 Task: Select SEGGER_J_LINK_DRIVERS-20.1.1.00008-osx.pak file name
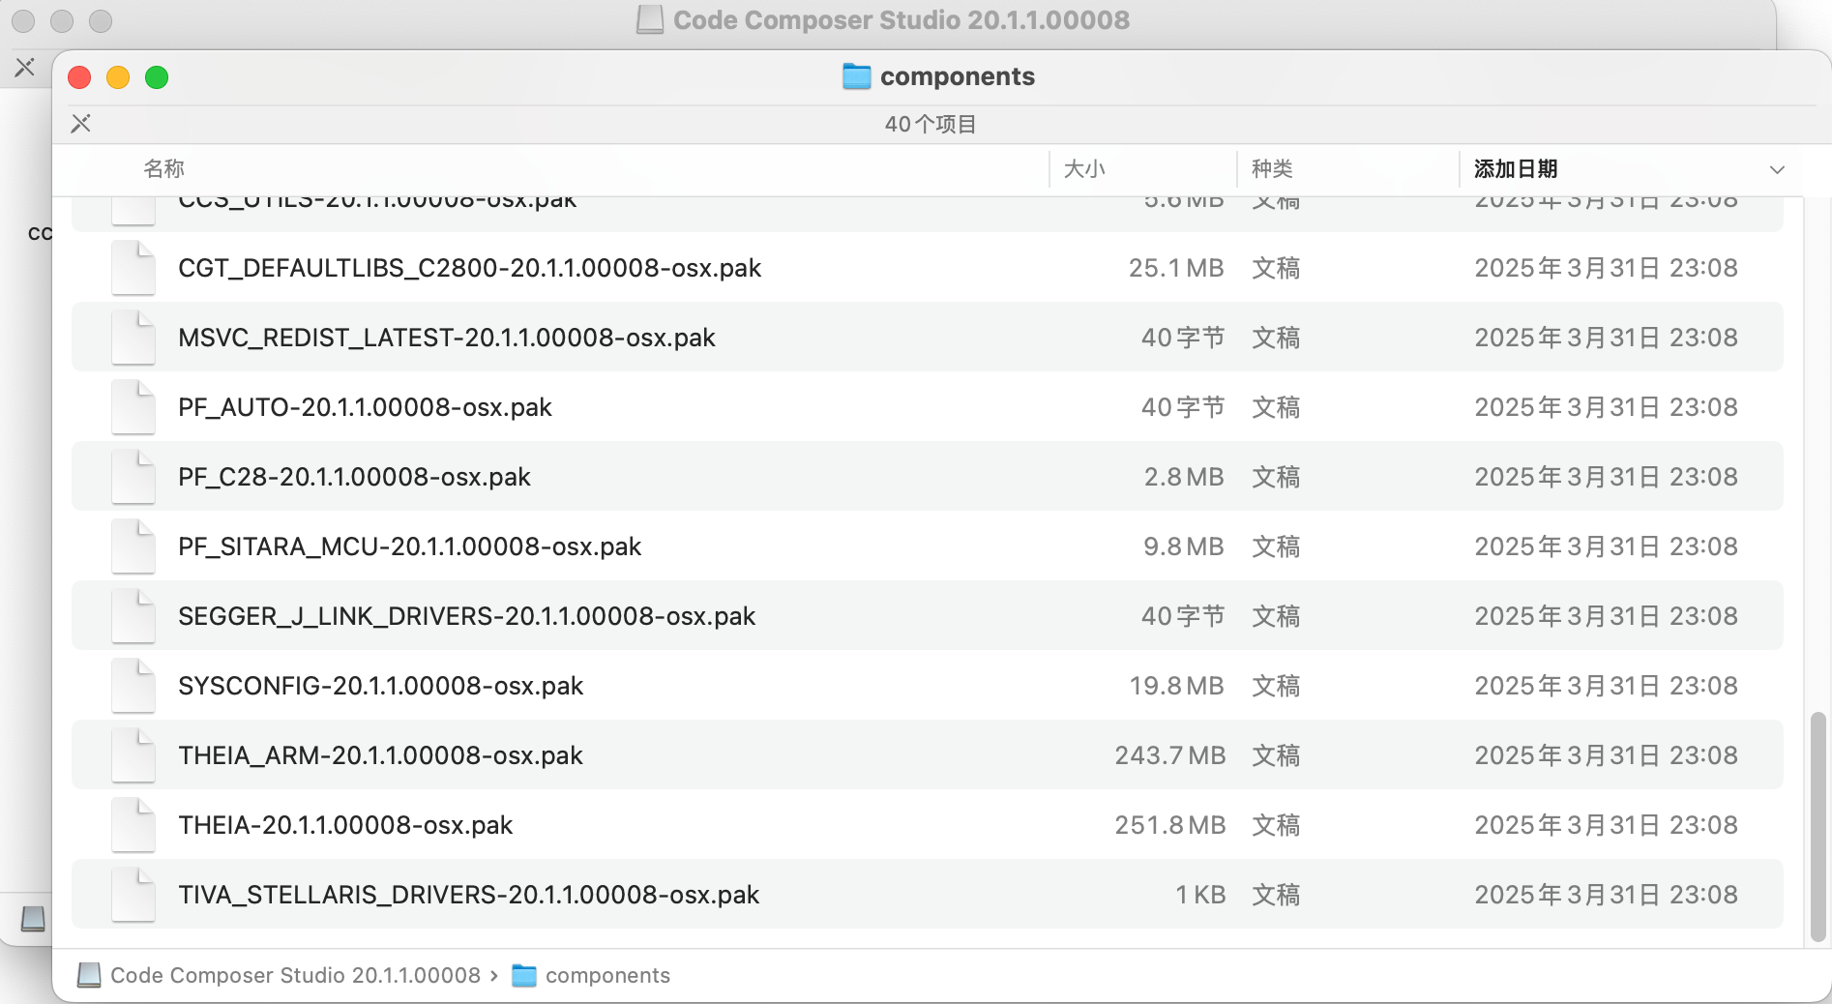pos(466,616)
